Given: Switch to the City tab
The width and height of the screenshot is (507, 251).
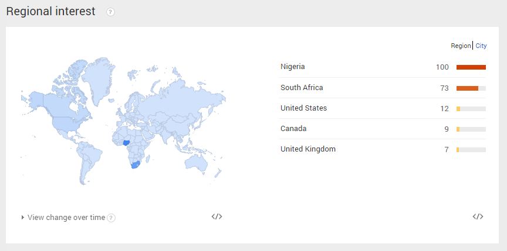Looking at the screenshot, I should point(481,46).
